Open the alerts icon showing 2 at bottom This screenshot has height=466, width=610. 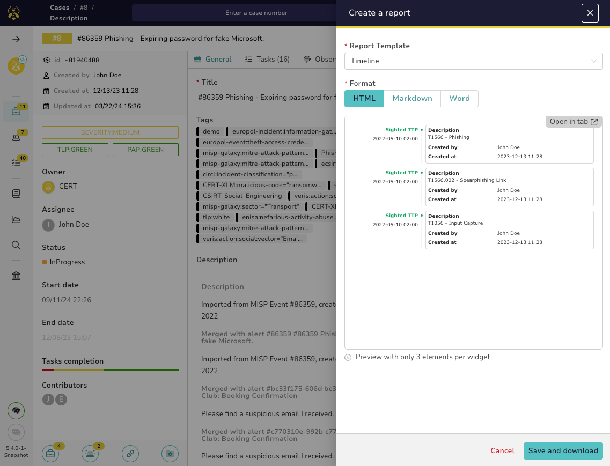(x=90, y=453)
